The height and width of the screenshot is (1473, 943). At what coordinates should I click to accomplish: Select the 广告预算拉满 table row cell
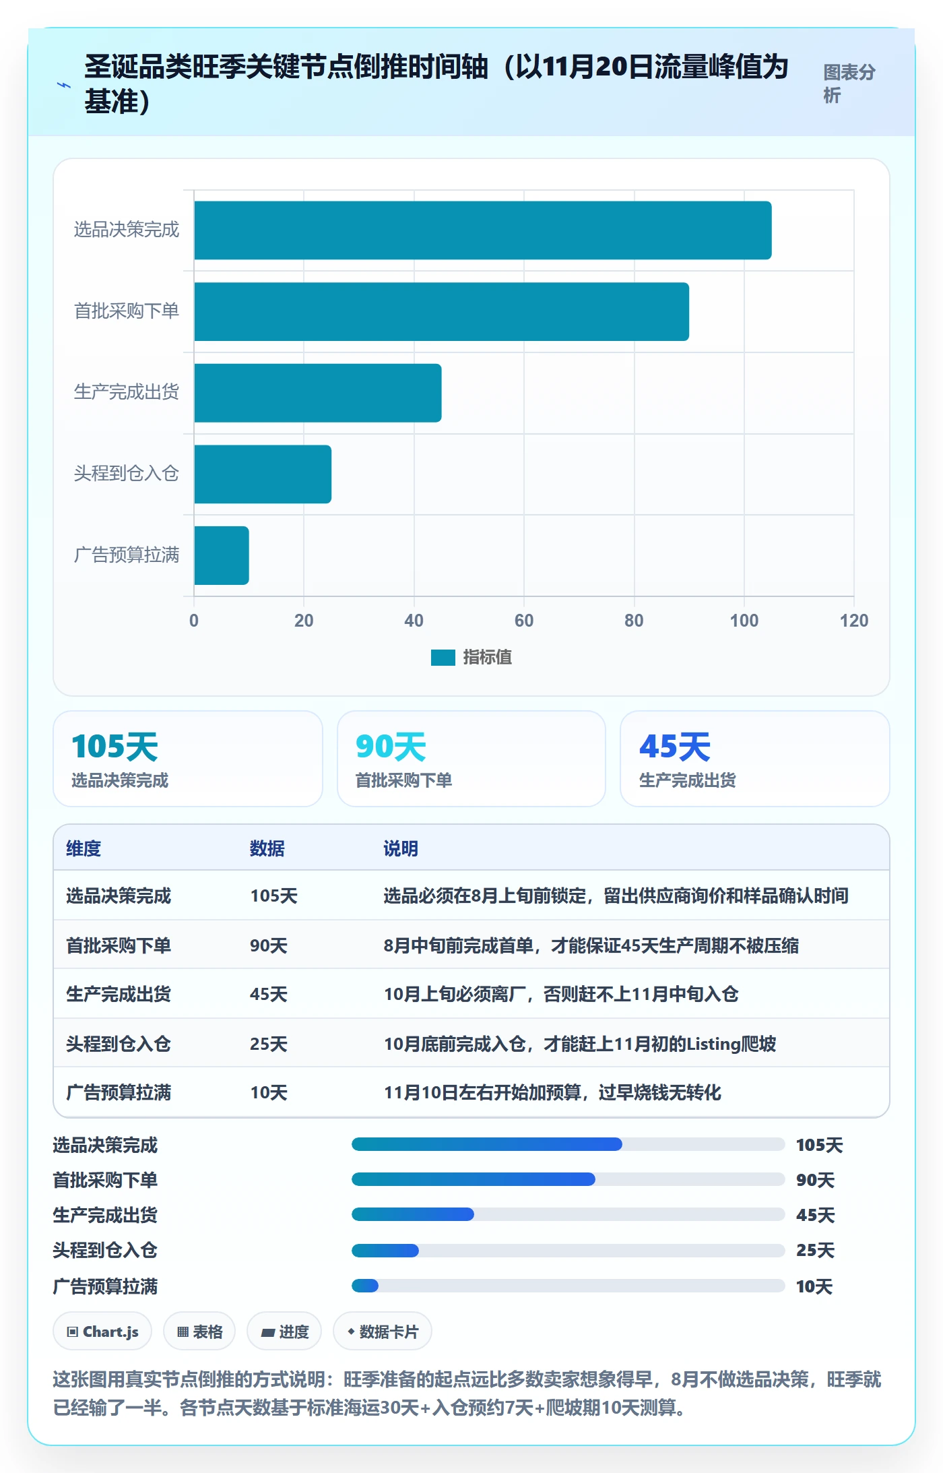click(119, 1092)
